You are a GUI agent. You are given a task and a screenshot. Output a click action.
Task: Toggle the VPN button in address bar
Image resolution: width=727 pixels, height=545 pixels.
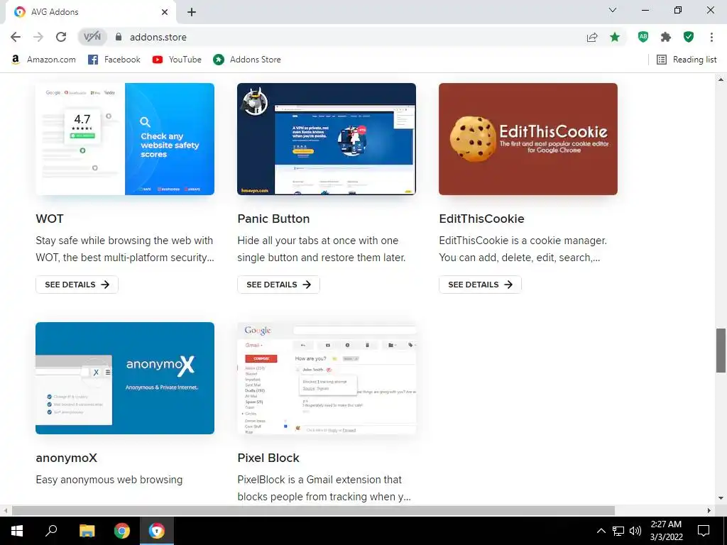pyautogui.click(x=92, y=37)
